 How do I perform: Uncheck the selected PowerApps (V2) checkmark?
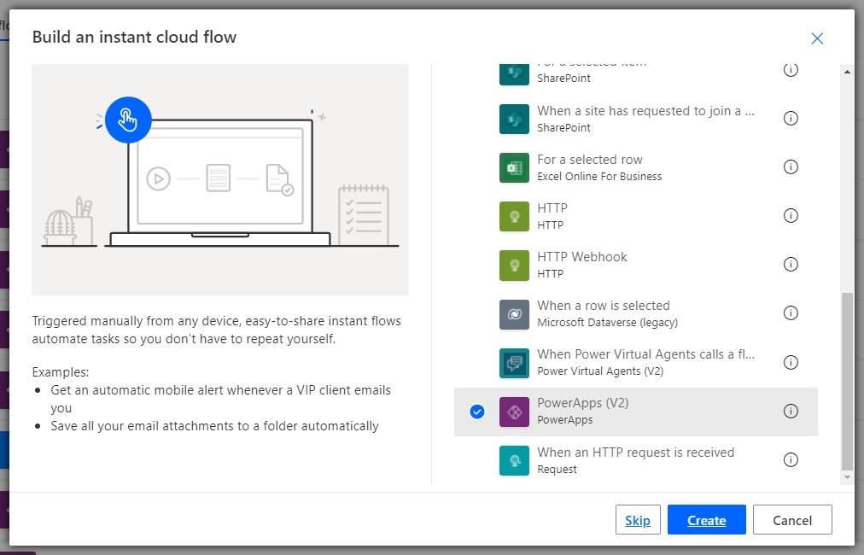(477, 412)
